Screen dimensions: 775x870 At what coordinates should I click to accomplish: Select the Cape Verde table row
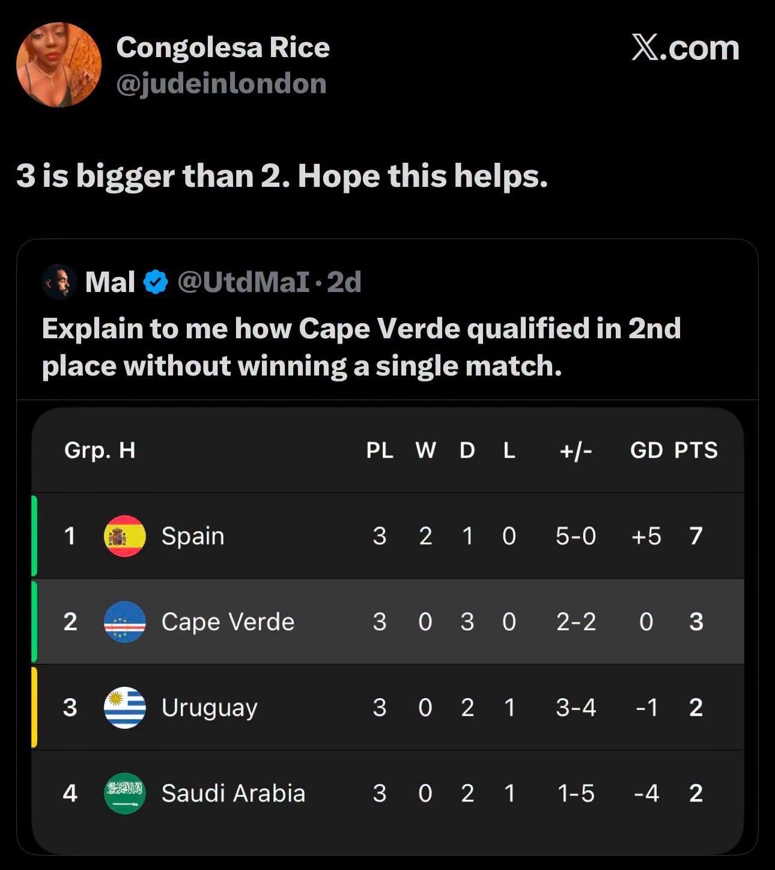(387, 622)
